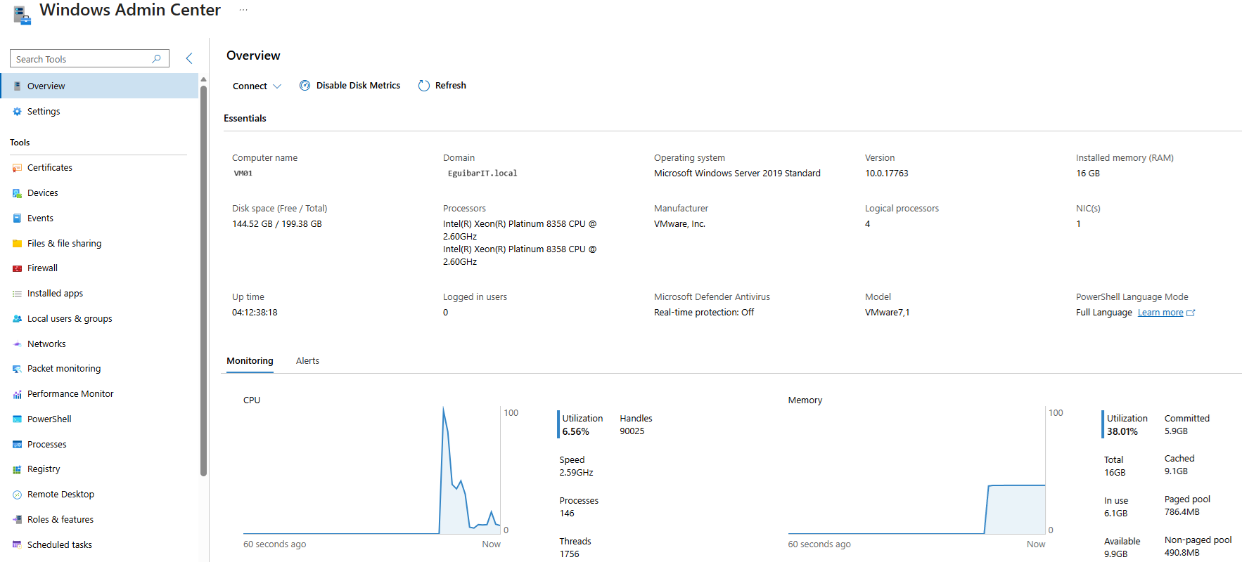Click the Installed apps list icon
This screenshot has width=1242, height=562.
click(x=17, y=294)
